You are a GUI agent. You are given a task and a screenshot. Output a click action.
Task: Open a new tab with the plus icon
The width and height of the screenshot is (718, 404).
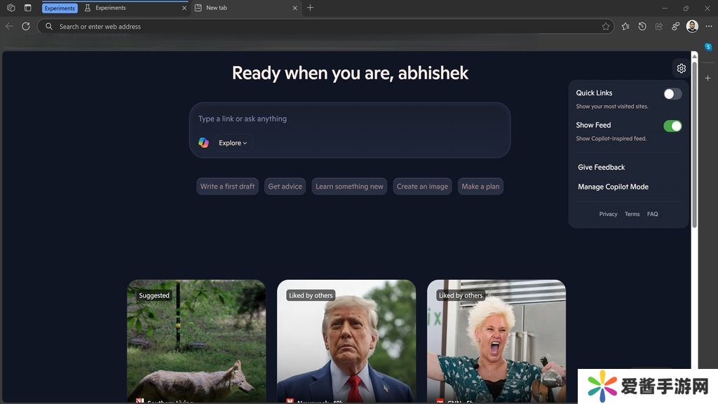311,8
